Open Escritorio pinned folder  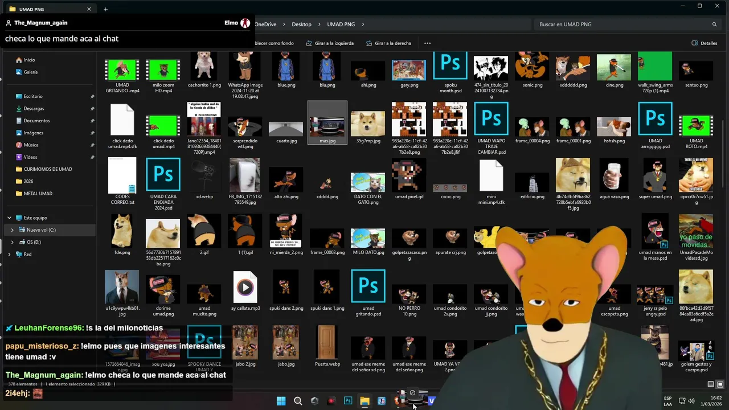point(33,96)
